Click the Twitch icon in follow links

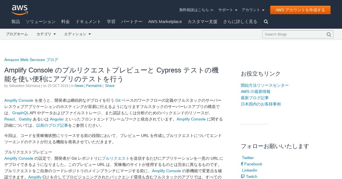[x=243, y=176]
